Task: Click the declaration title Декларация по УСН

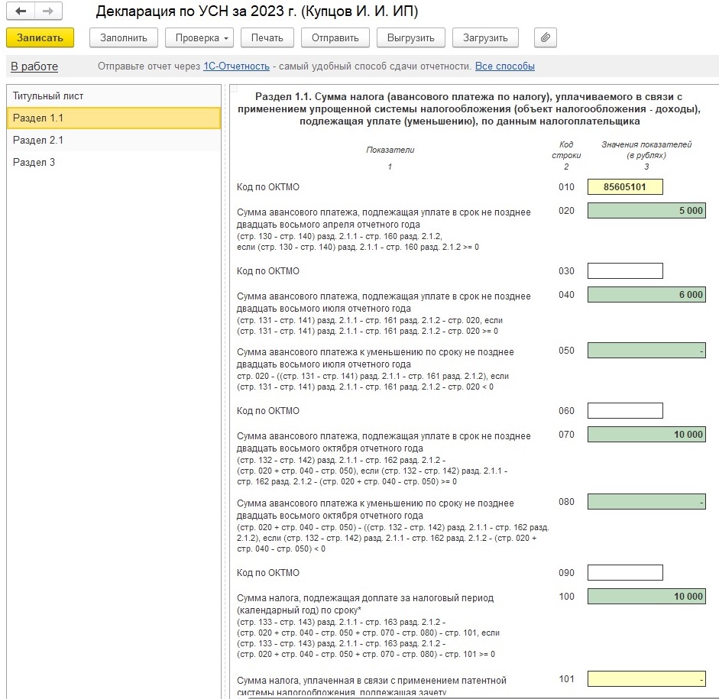Action: pos(257,11)
